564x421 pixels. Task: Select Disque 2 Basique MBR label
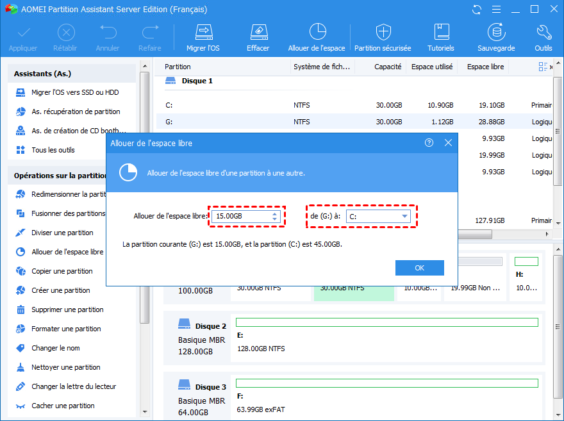click(202, 340)
